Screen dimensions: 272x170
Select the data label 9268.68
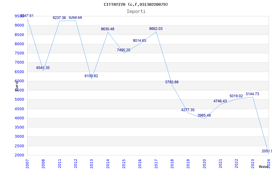click(75, 18)
